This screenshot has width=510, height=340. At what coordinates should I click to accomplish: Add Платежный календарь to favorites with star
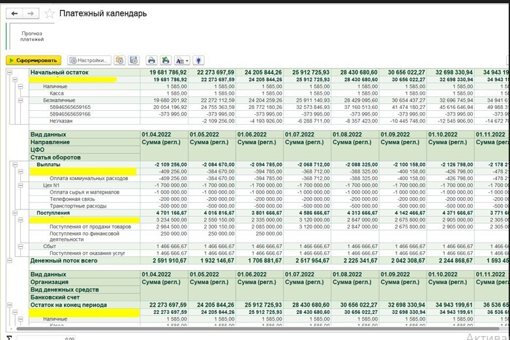pos(50,14)
